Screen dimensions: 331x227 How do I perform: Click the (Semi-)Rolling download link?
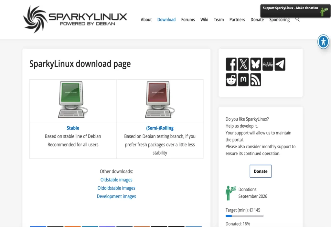(x=160, y=128)
